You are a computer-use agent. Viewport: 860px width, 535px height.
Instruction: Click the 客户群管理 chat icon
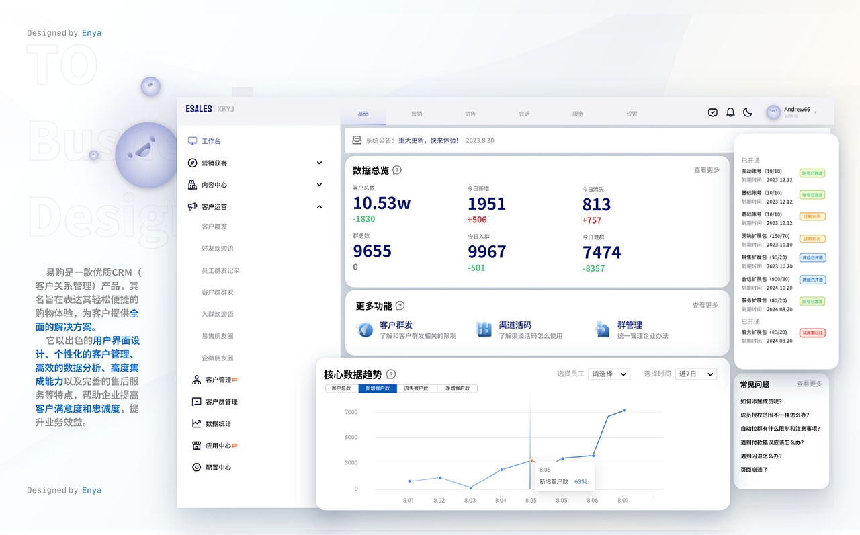click(x=196, y=402)
